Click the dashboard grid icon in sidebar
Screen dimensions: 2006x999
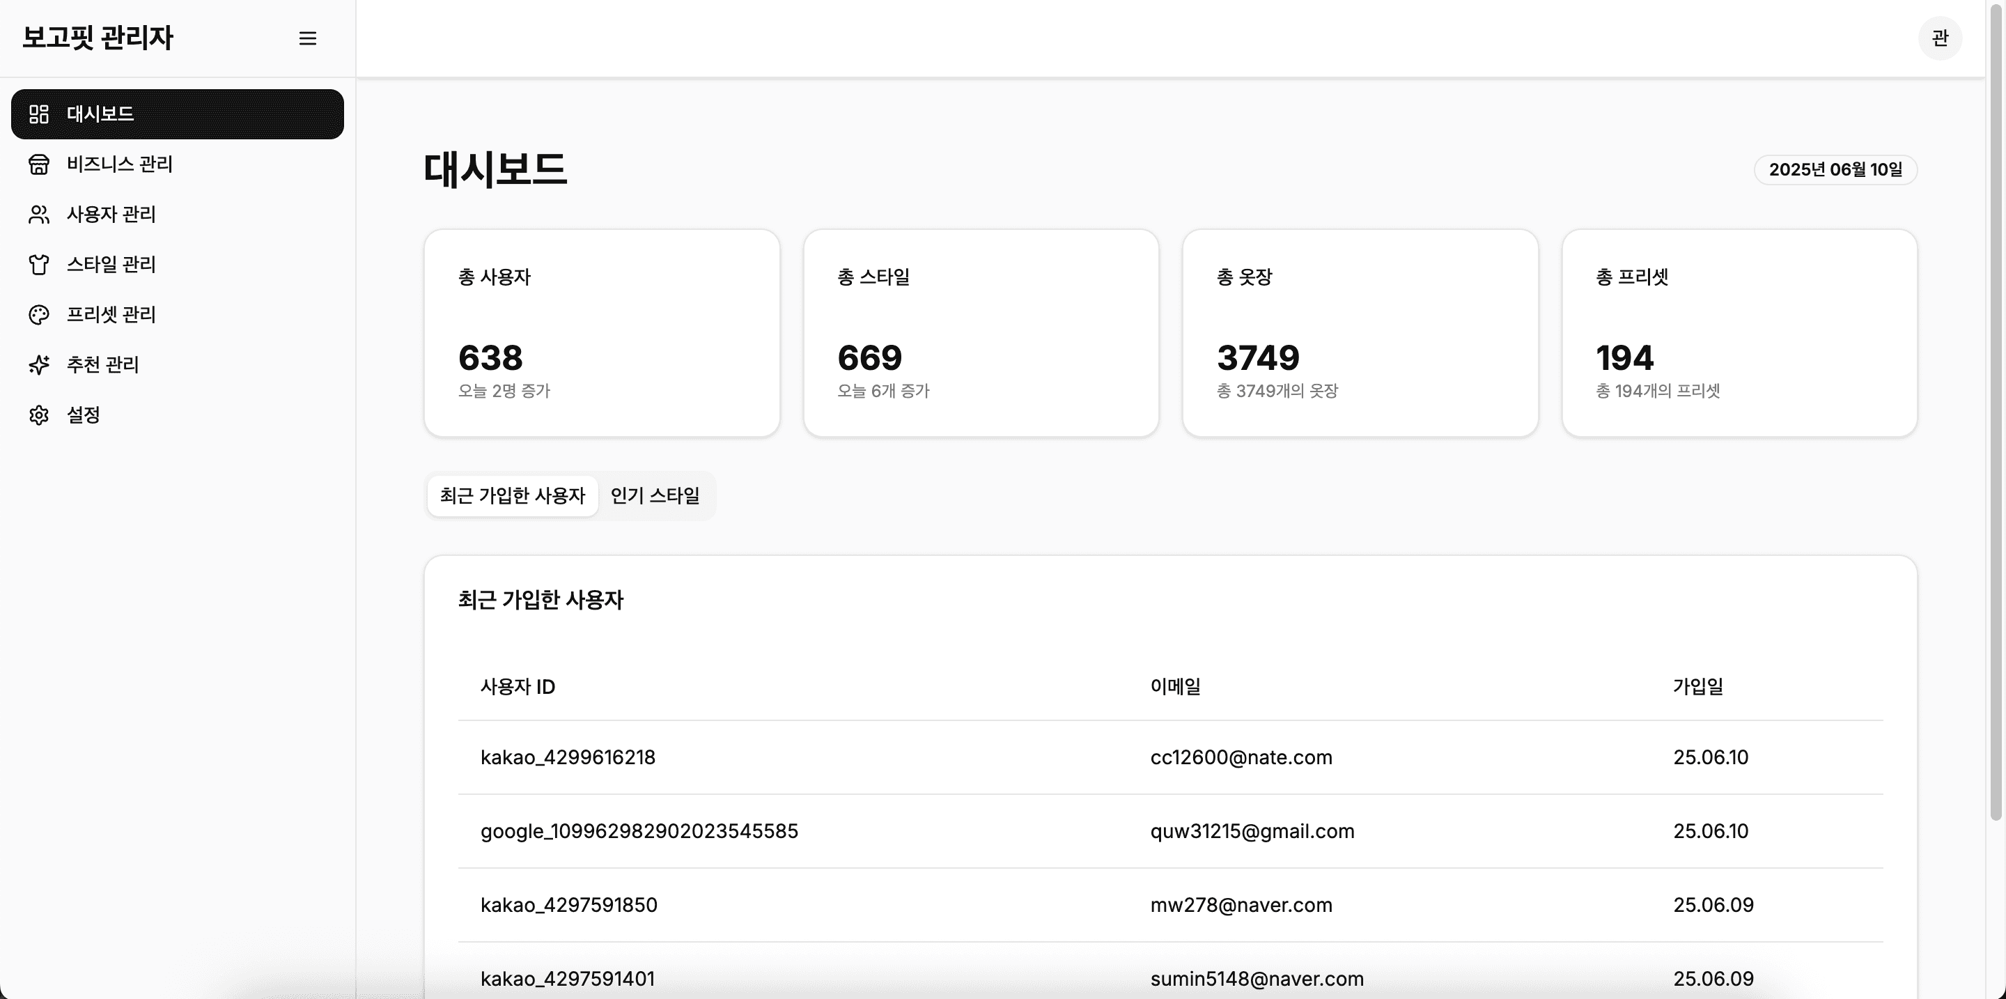39,114
